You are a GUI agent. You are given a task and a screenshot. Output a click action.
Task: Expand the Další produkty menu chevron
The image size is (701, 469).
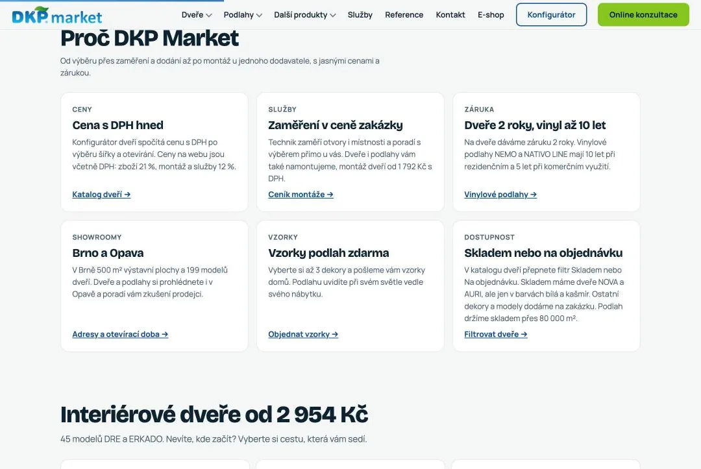[x=332, y=15]
